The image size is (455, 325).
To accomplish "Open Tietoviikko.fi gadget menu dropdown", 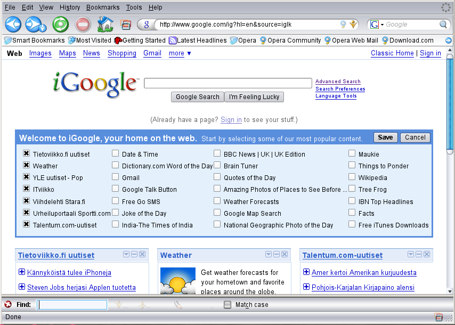I will (126, 255).
